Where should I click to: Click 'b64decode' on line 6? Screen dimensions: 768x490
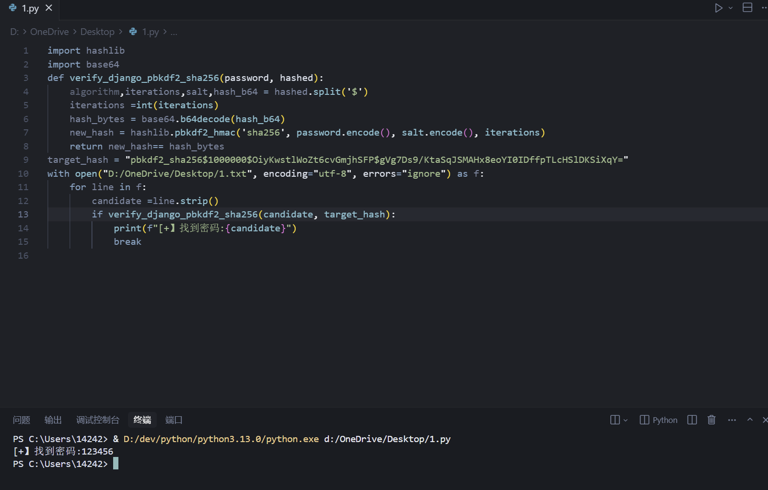point(205,119)
